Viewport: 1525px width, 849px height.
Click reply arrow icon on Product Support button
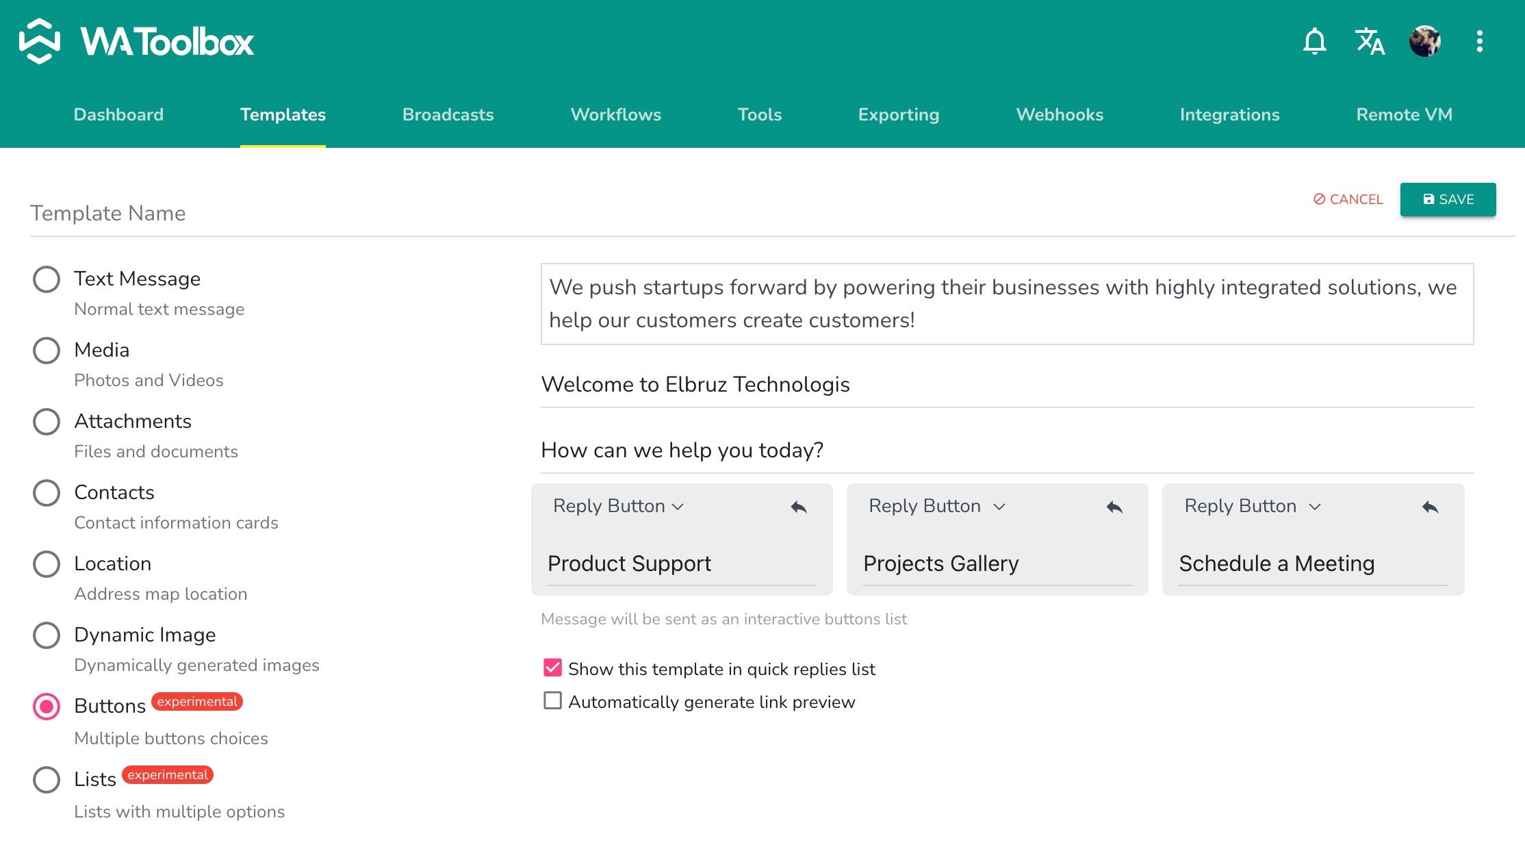(799, 507)
